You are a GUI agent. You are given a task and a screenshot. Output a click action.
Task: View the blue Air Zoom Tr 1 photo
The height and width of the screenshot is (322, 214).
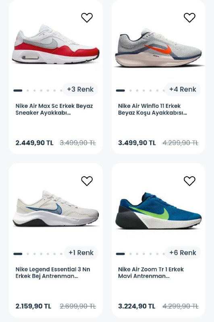click(158, 211)
